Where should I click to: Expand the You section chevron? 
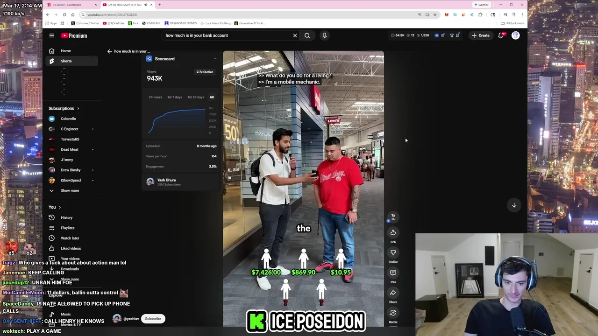coord(59,207)
